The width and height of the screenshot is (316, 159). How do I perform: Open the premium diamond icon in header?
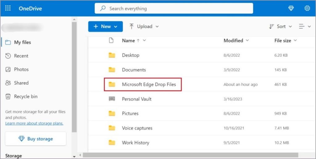point(291,8)
